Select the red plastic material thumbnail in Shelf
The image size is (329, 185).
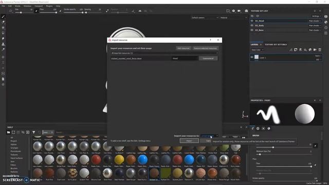[x=96, y=160]
